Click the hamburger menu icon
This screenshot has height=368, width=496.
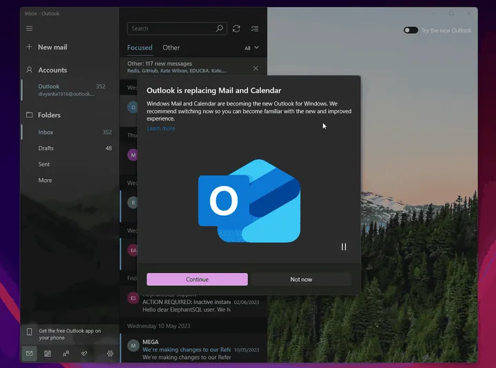click(x=29, y=28)
